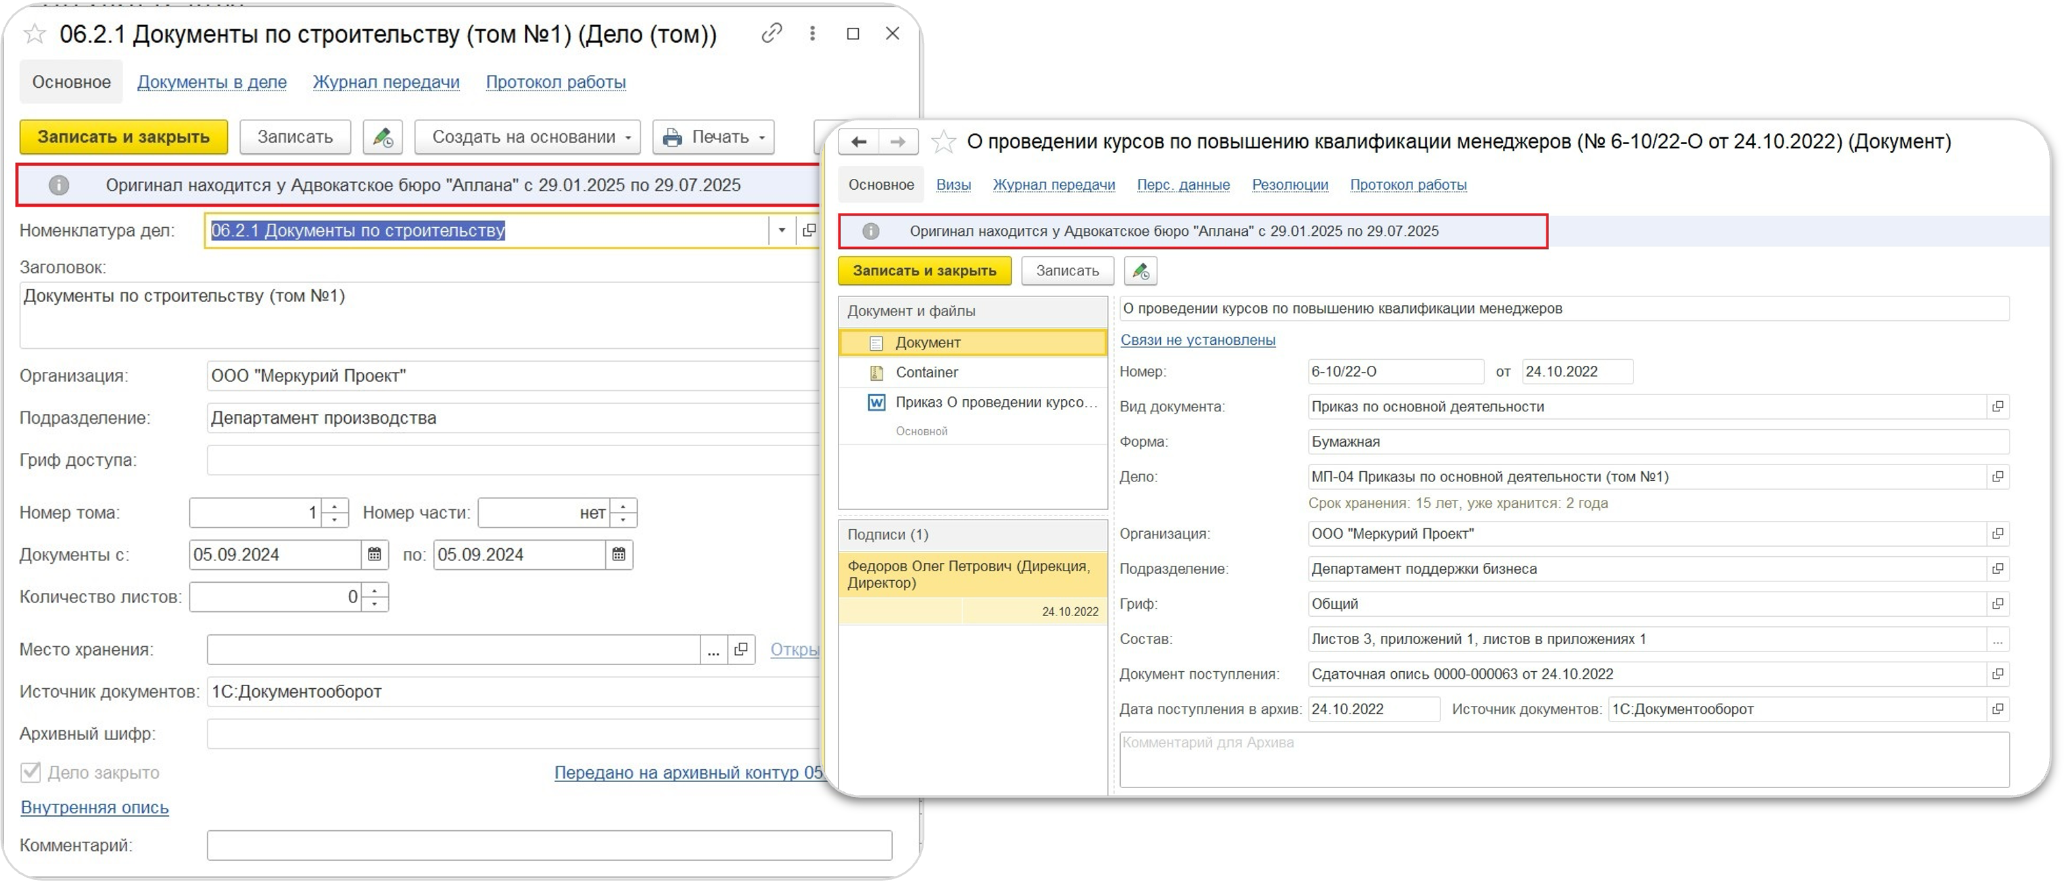2066x882 pixels.
Task: Open the Организация item icon in the document window
Action: 1998,534
